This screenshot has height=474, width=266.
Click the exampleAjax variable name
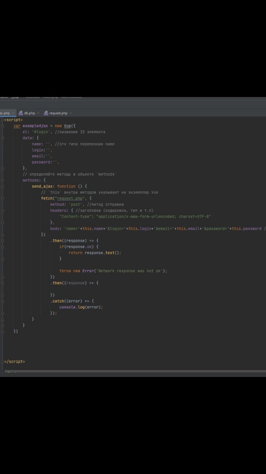(35, 126)
